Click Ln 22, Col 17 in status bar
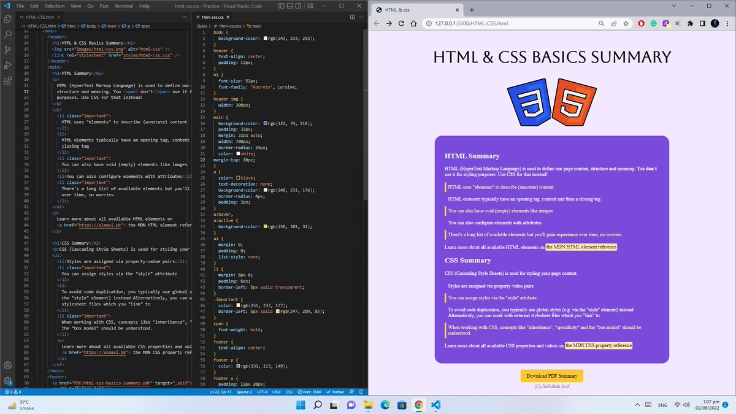This screenshot has width=736, height=414. (x=221, y=391)
